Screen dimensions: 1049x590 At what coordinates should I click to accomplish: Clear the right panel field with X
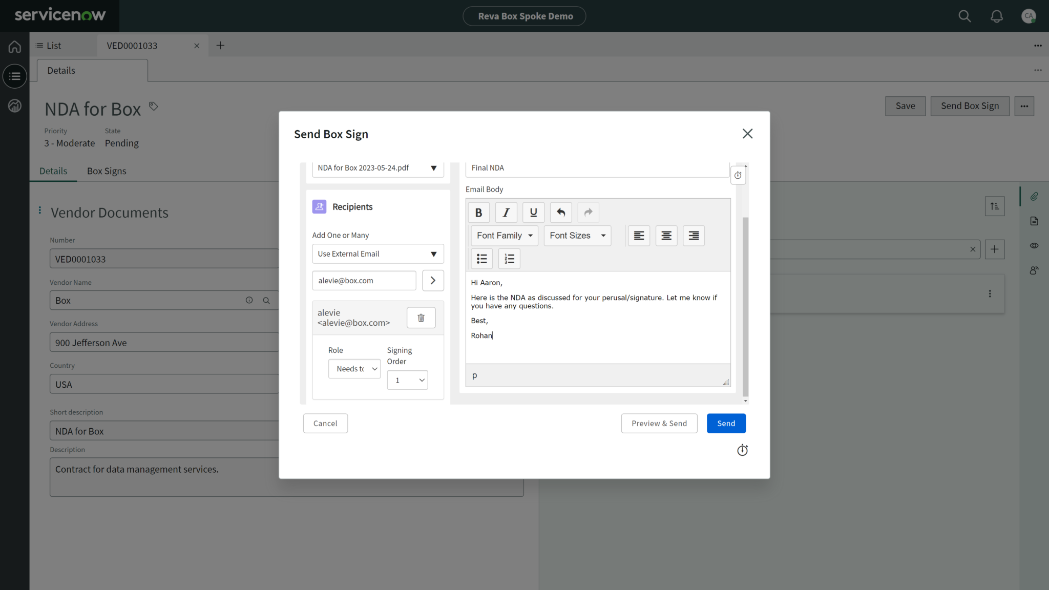[x=973, y=249]
